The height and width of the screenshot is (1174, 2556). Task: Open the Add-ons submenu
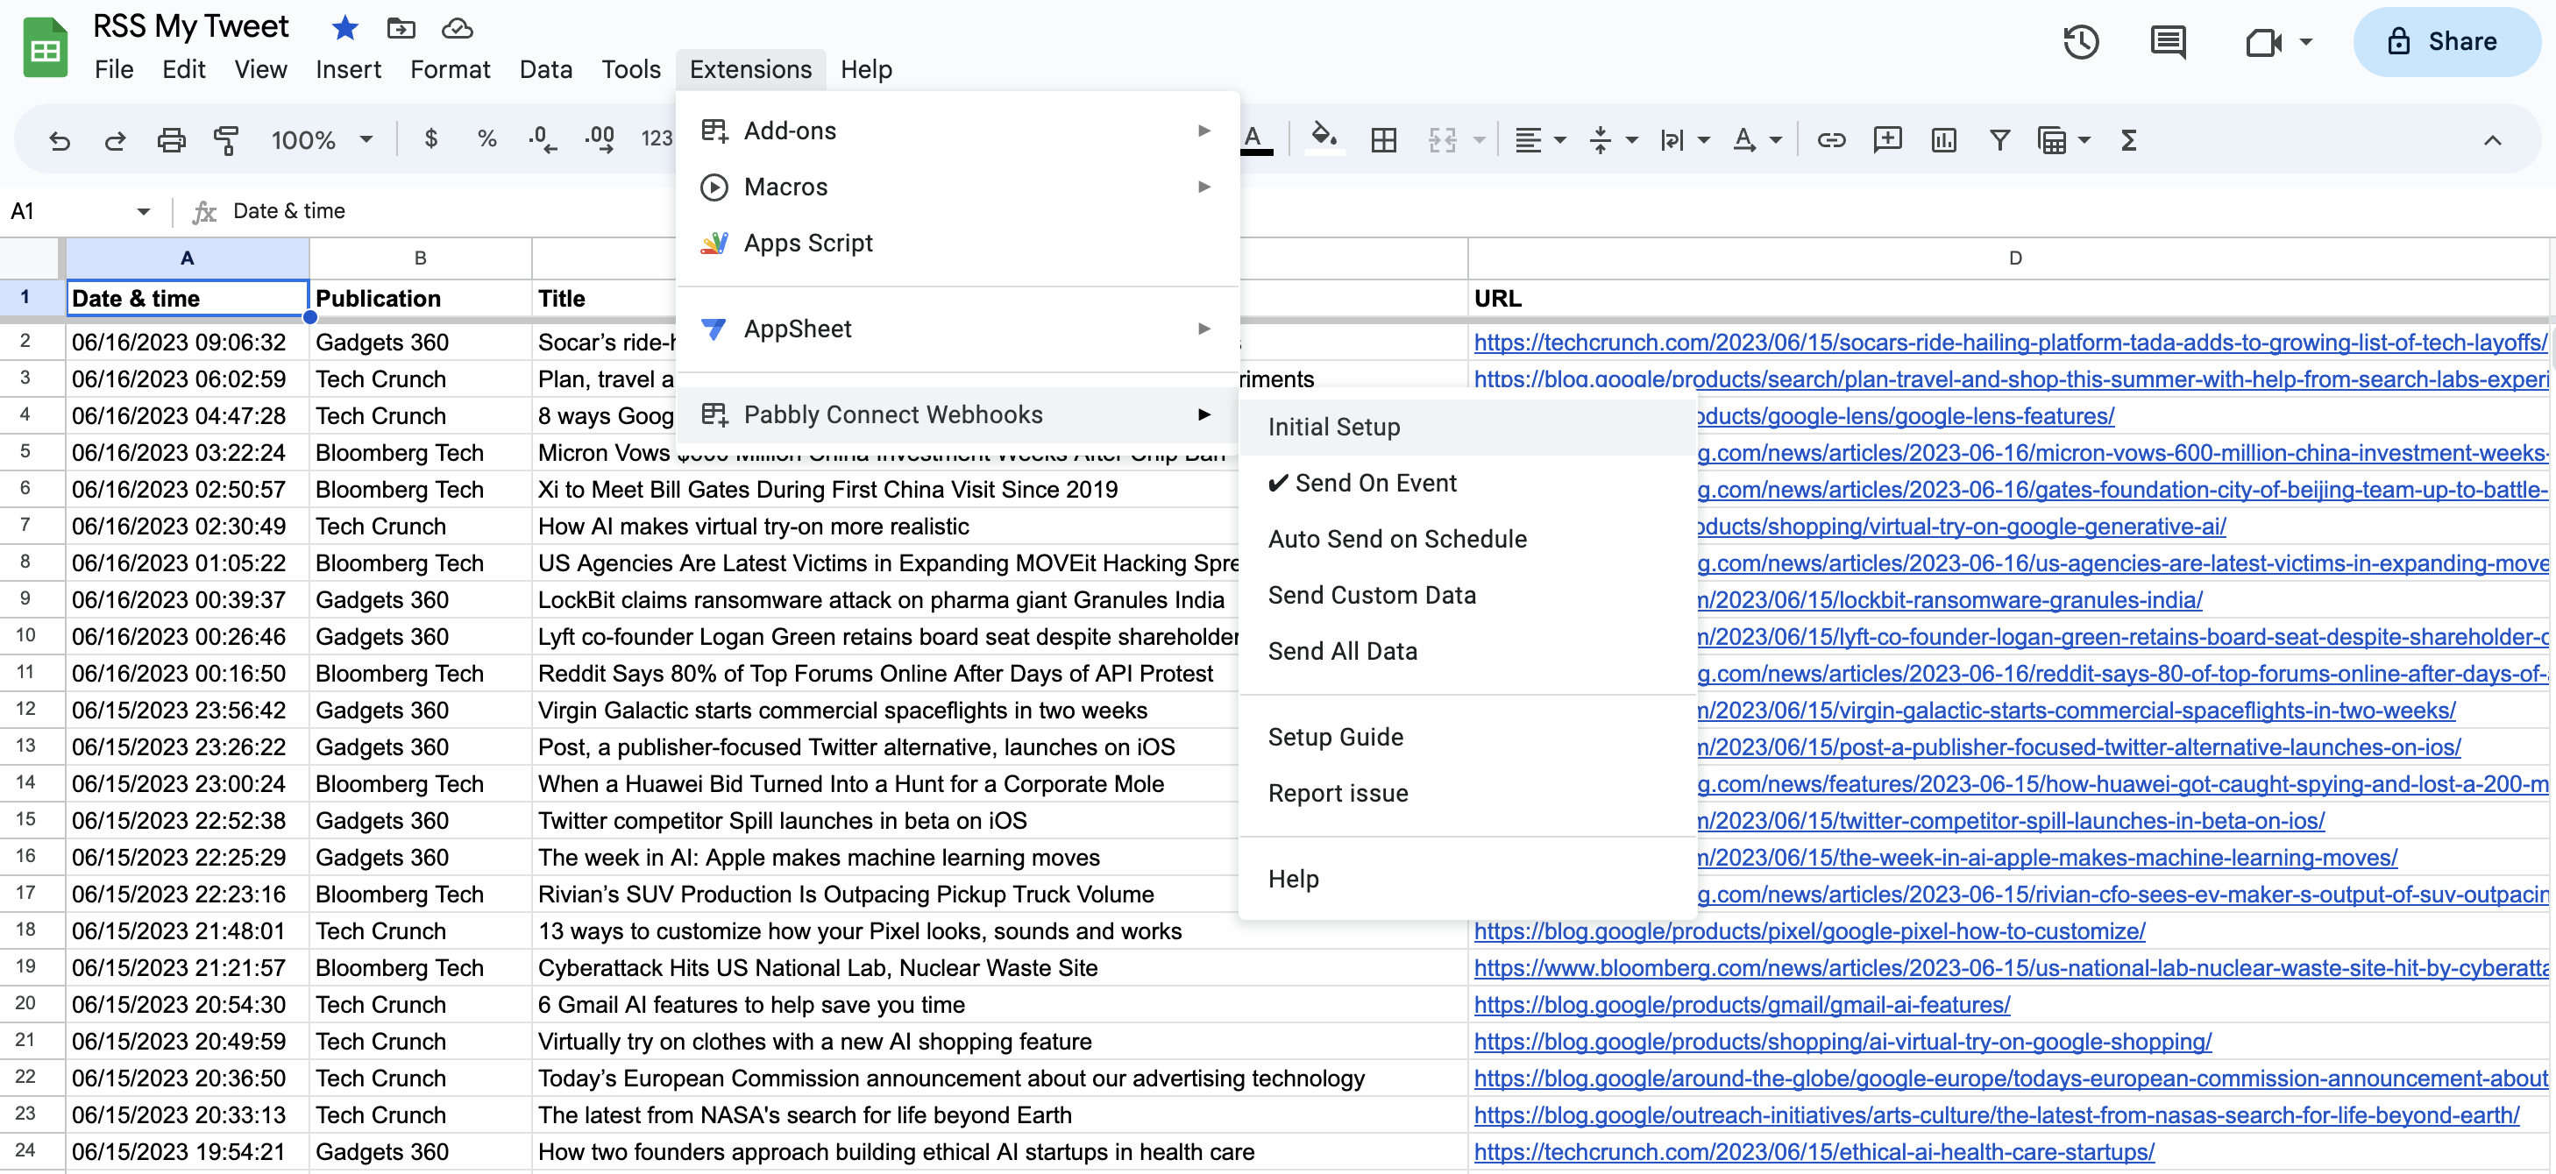tap(957, 131)
